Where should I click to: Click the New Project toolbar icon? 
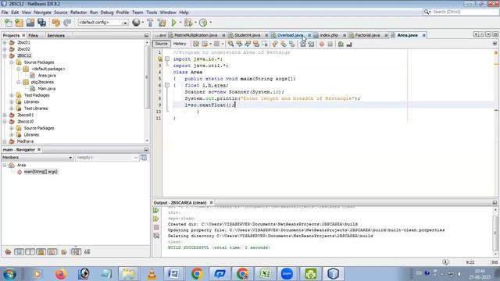[19, 23]
